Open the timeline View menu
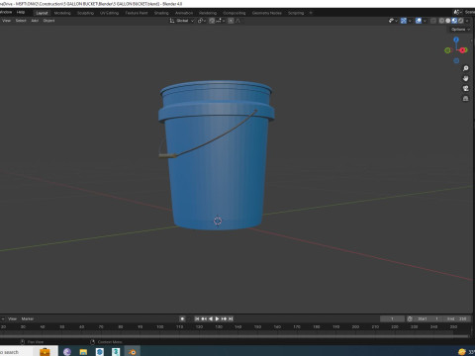The image size is (475, 356). [x=12, y=318]
